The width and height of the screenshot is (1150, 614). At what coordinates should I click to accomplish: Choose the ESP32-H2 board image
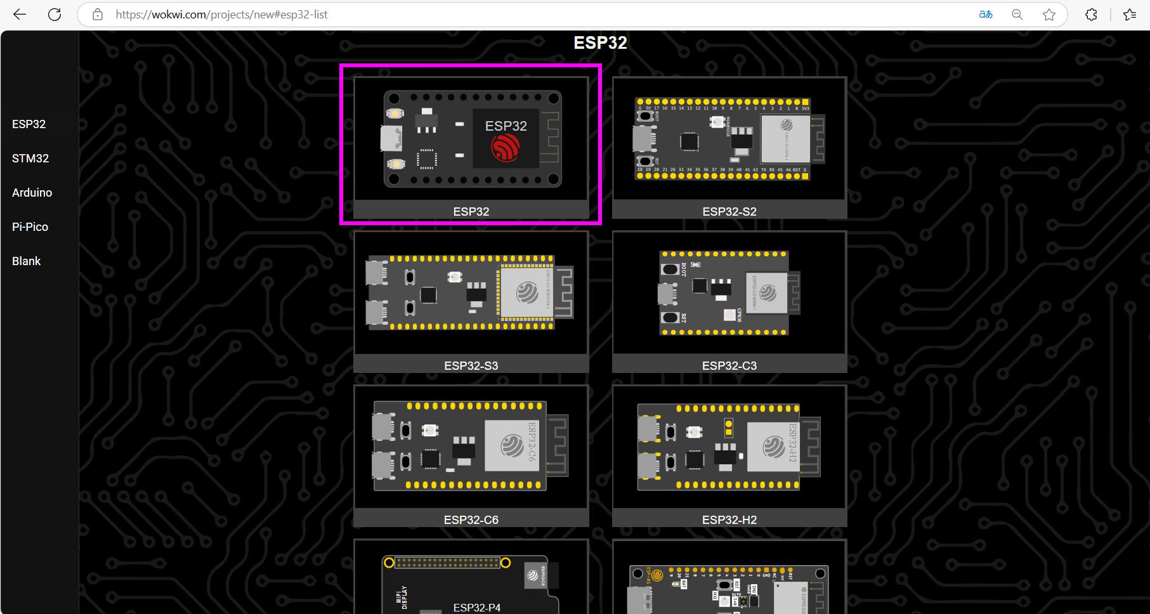[729, 447]
